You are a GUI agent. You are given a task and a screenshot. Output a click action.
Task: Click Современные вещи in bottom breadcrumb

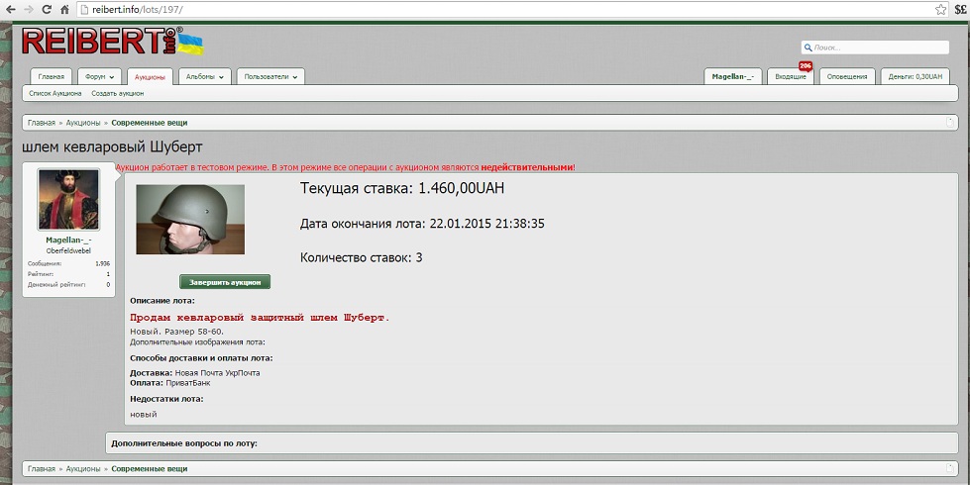point(149,468)
